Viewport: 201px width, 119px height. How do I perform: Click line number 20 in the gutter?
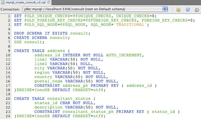[x=8, y=99]
